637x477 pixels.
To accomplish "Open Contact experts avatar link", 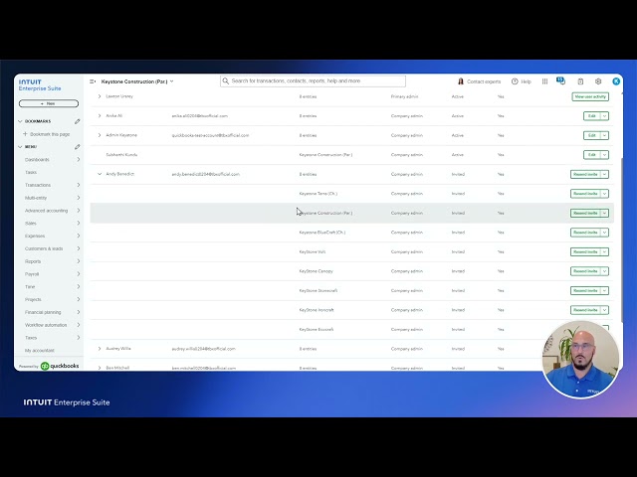I will (479, 81).
